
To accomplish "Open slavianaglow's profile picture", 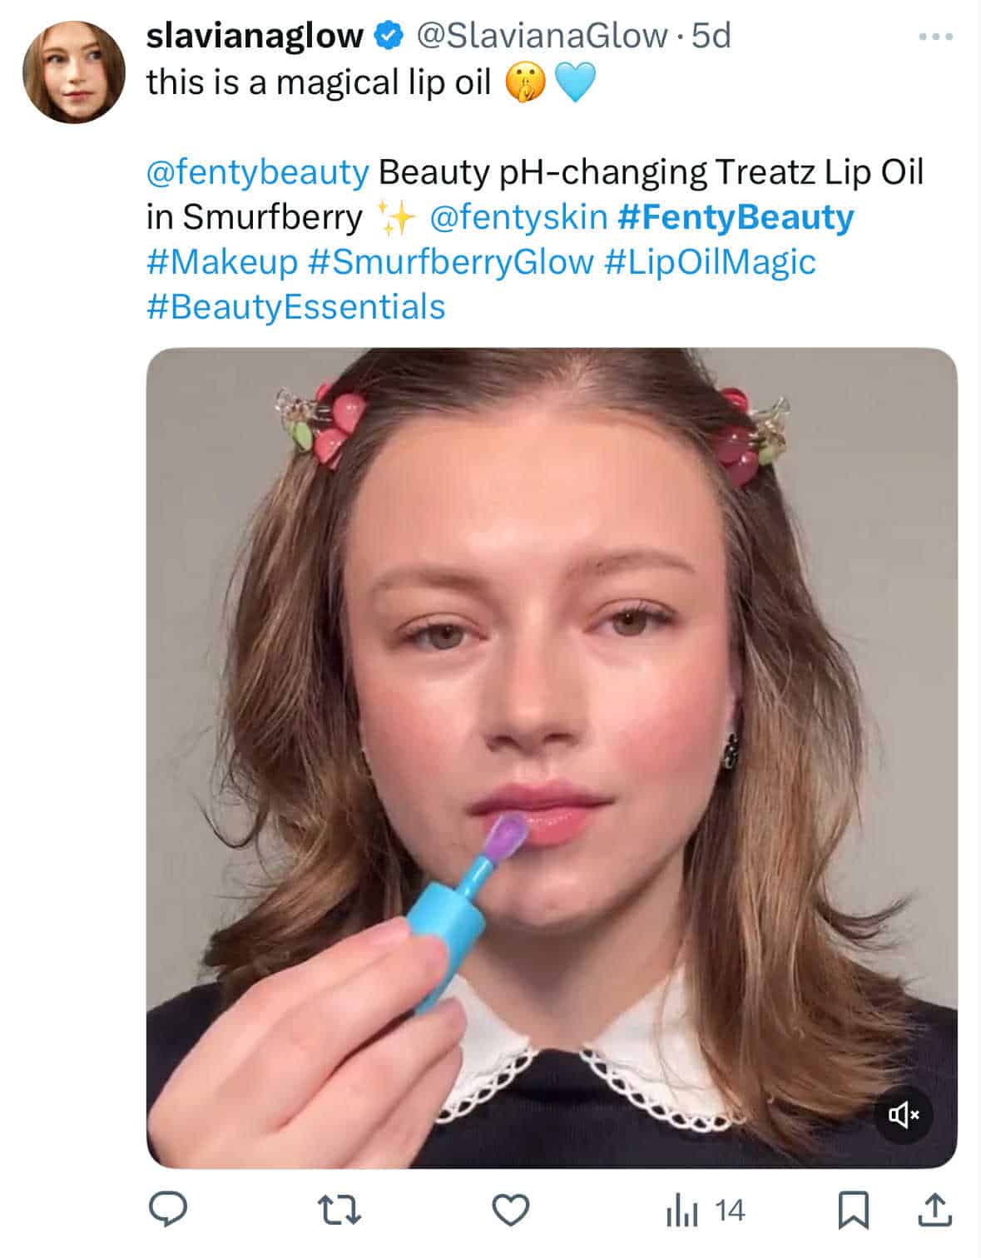I will click(73, 72).
